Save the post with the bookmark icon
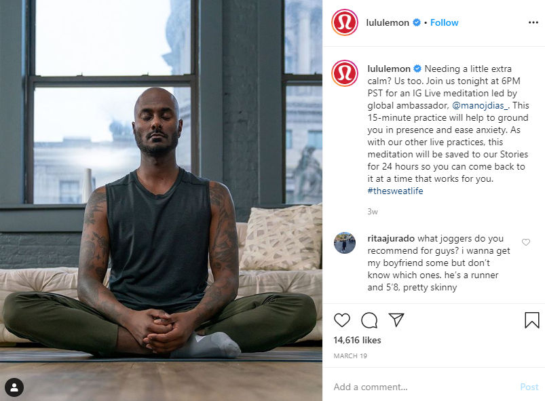This screenshot has height=401, width=545. point(532,320)
